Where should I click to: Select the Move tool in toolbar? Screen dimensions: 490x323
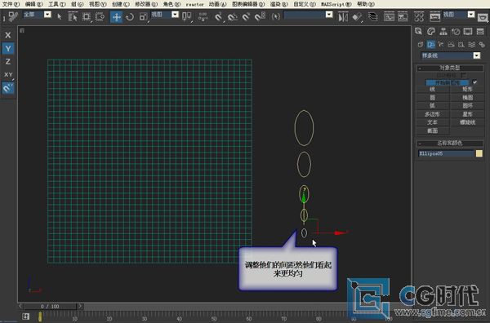click(x=116, y=16)
